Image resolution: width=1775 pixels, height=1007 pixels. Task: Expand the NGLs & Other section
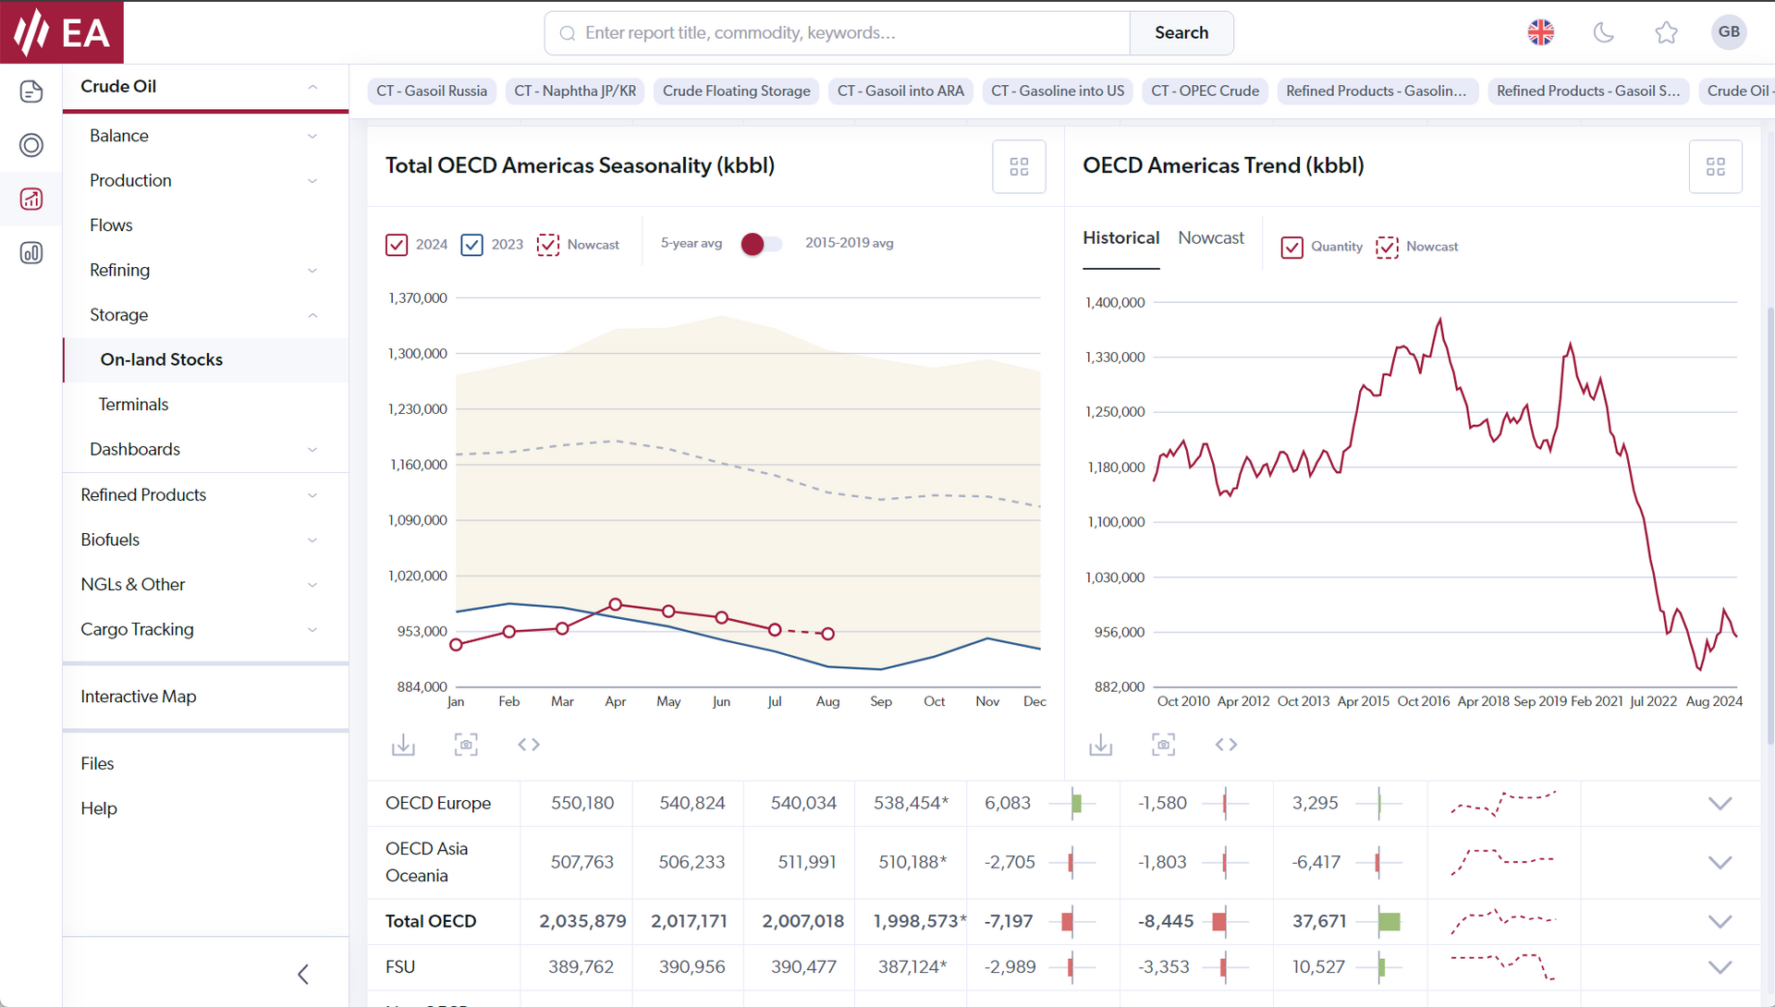(312, 585)
